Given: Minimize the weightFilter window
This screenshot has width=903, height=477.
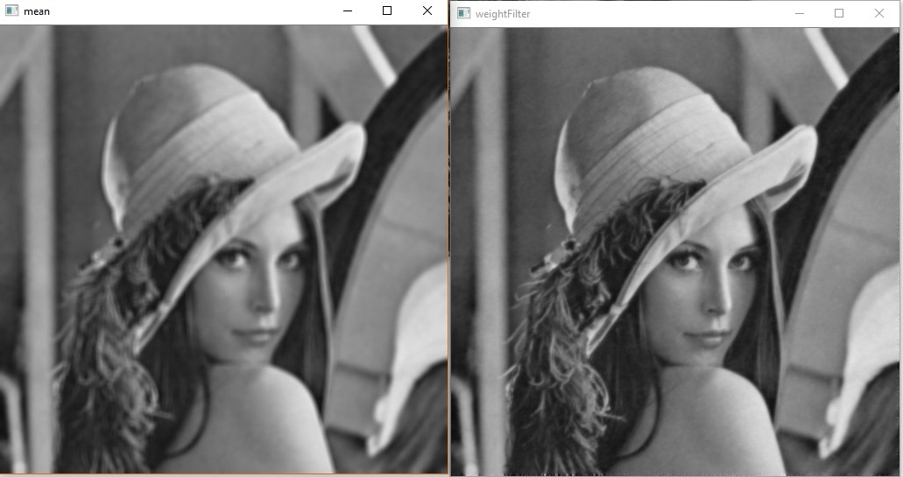Looking at the screenshot, I should [x=800, y=13].
